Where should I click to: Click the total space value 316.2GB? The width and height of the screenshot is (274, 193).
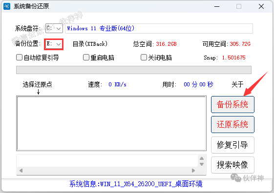pos(166,44)
